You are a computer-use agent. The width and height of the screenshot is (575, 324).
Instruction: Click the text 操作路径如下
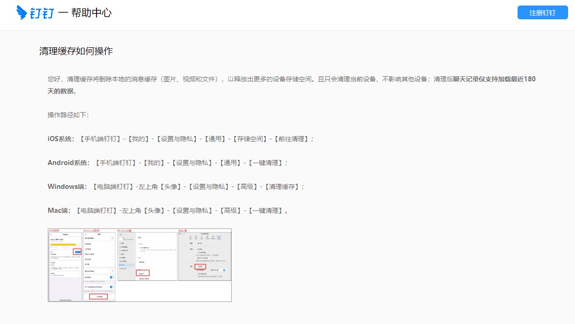click(67, 114)
